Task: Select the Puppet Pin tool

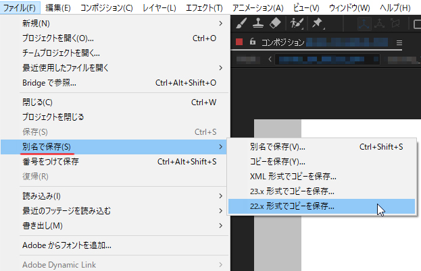Action: (318, 23)
